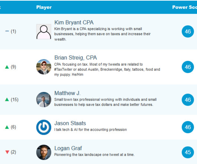Open Brian Streig's profile photo

pos(44,67)
